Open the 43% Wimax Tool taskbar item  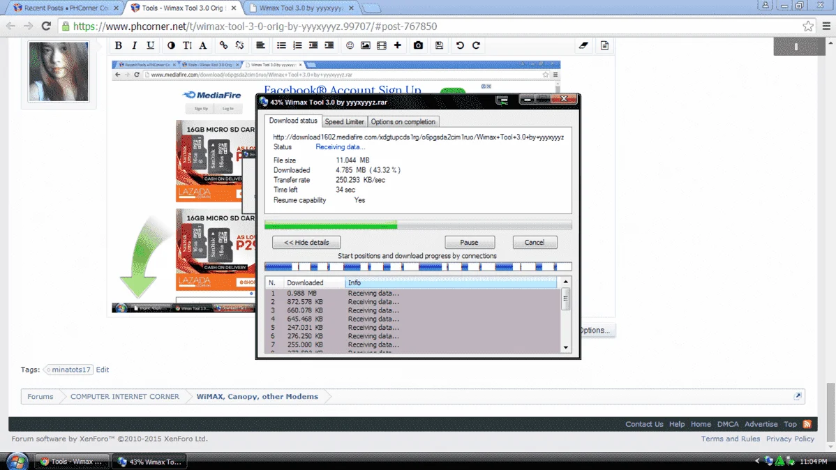[150, 462]
